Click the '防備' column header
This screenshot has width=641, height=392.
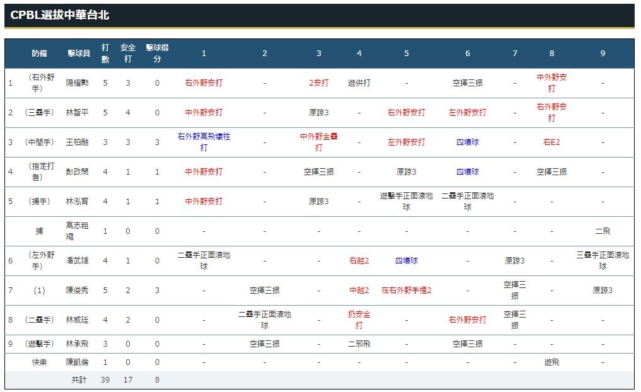[x=39, y=53]
